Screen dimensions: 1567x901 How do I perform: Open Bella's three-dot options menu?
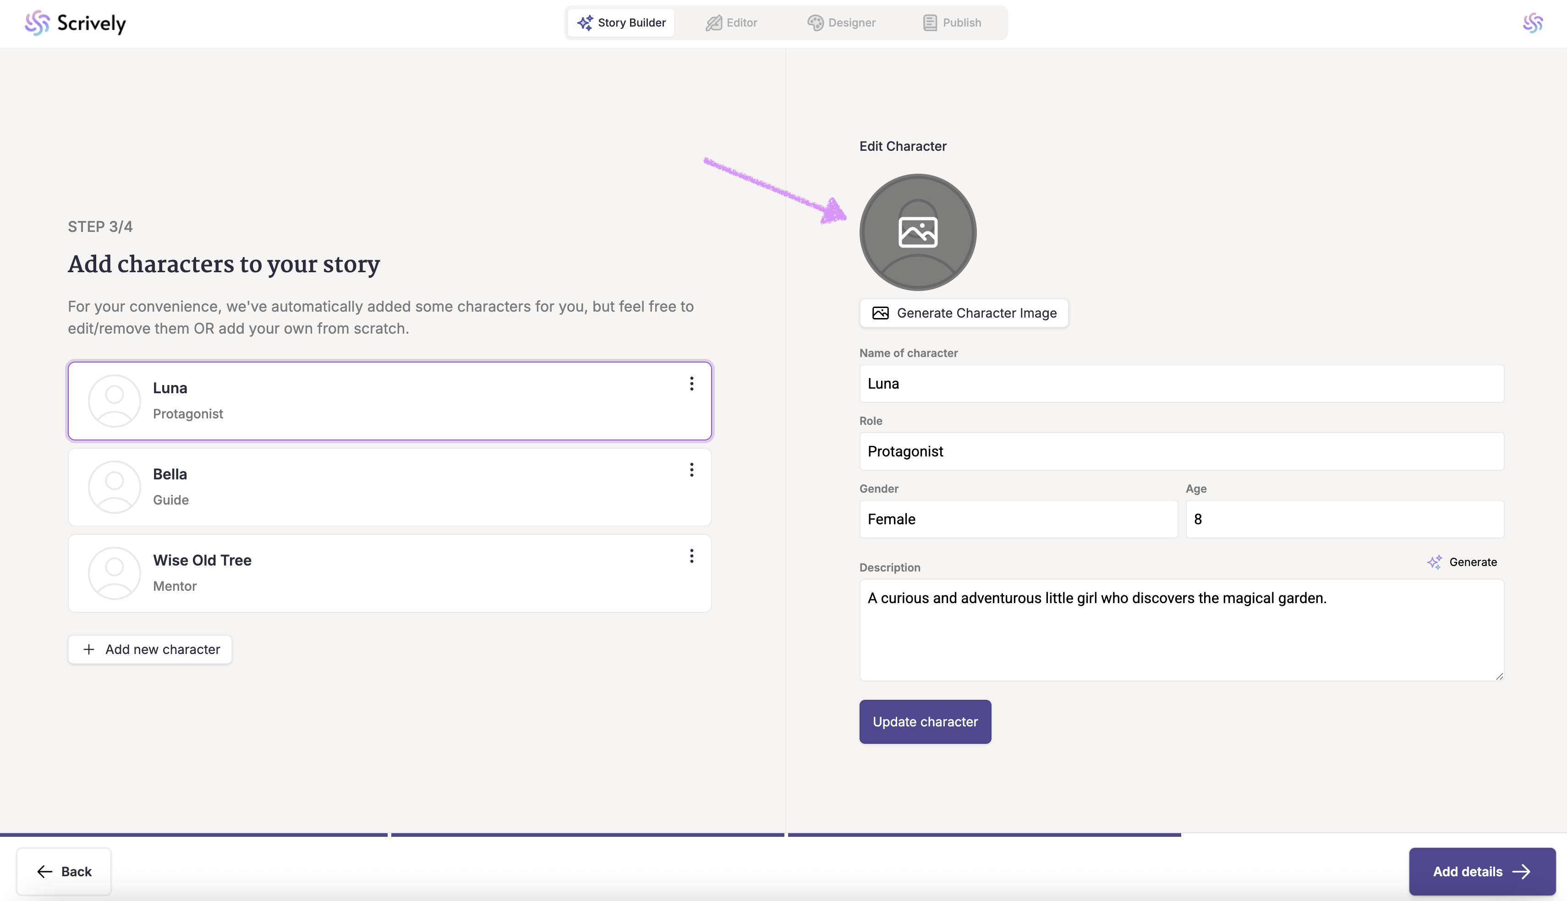pos(691,470)
